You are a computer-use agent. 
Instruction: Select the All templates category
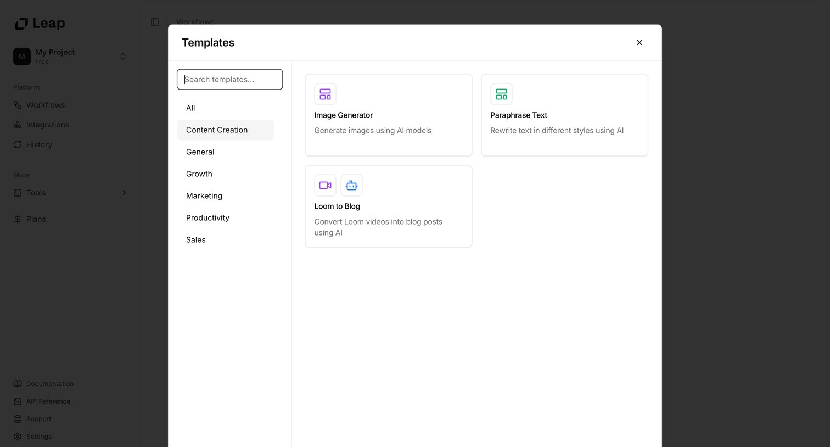tap(226, 108)
